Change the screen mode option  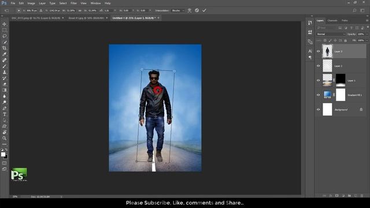click(x=4, y=169)
